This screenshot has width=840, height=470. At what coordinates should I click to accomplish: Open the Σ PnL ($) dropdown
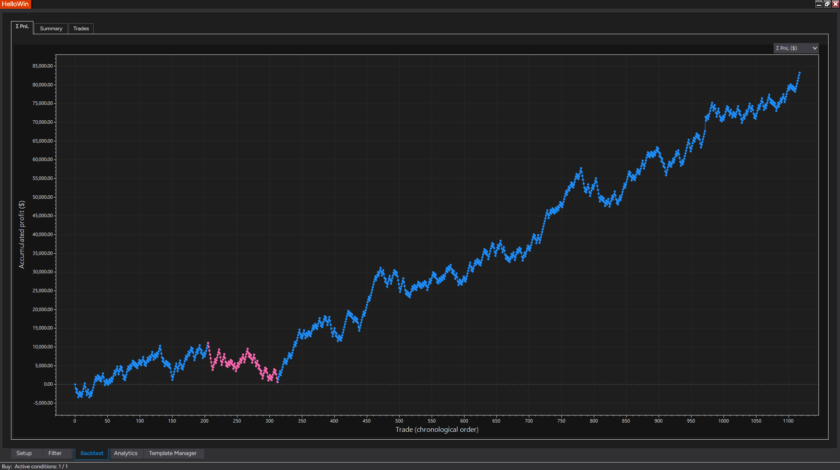[x=796, y=48]
